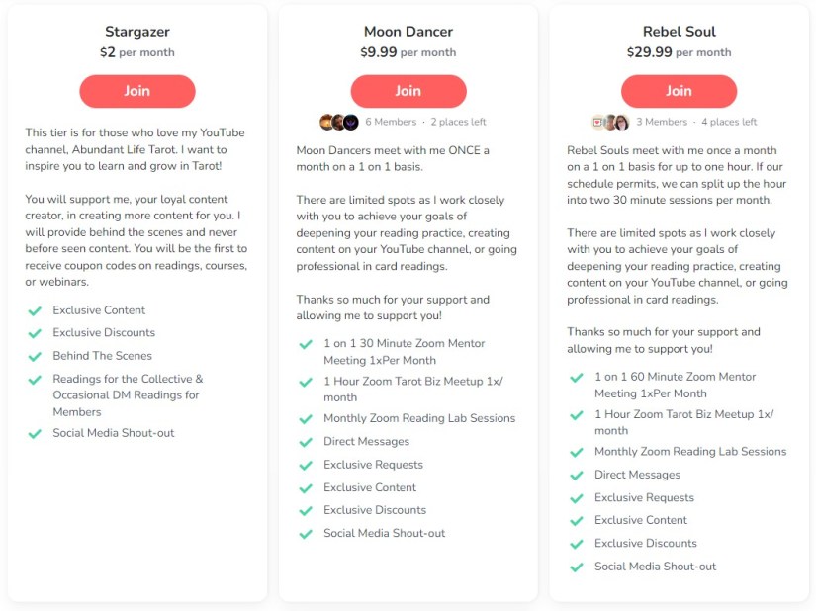Viewport: 816px width, 611px height.
Task: Click the "4 places left" label
Action: pos(729,123)
